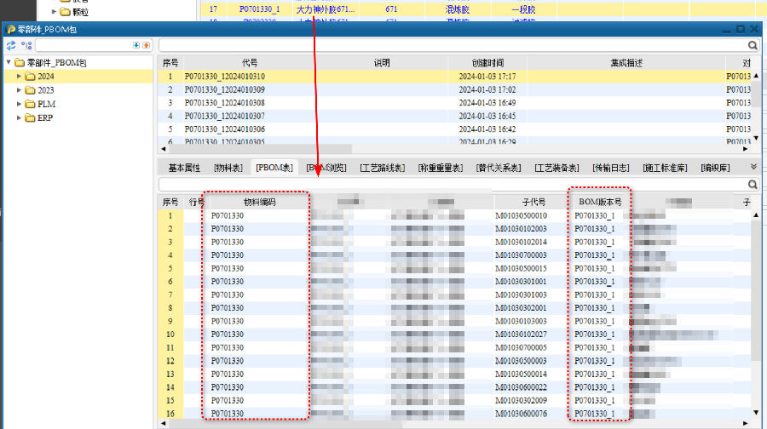Click creation time 2024-01-03 17:02
The height and width of the screenshot is (429, 767).
pos(487,89)
